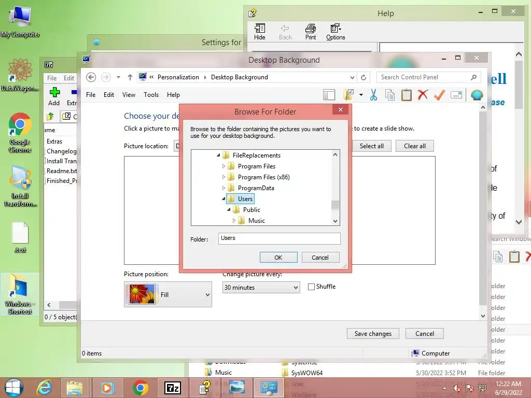
Task: Click the shell icon at toolbar right end
Action: point(477,95)
